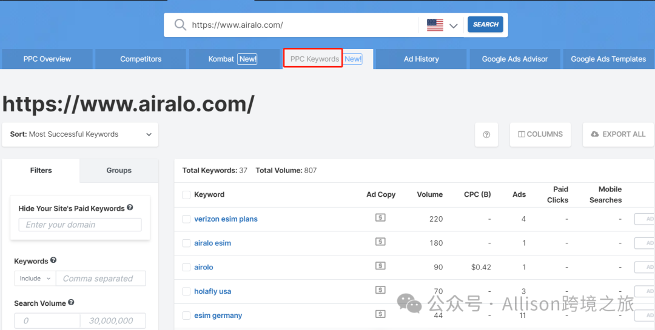This screenshot has width=655, height=330.
Task: Open the holafly usa keyword link
Action: pos(213,292)
